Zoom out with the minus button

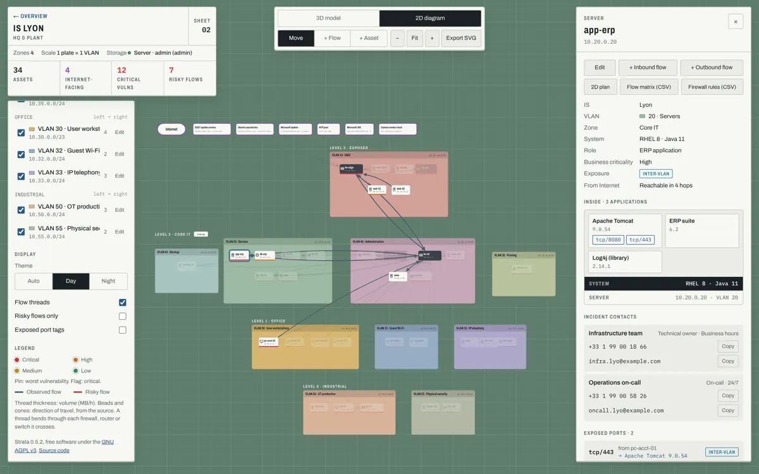[397, 38]
